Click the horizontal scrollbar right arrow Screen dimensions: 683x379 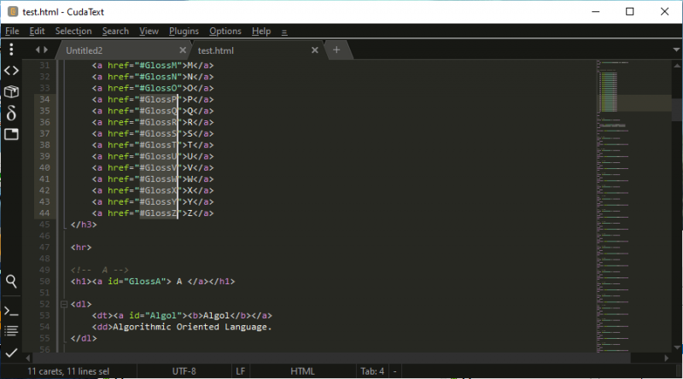click(667, 359)
